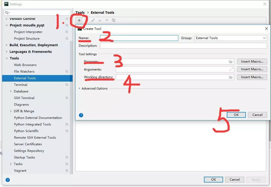Open help icon in Create Tool dialog

click(81, 115)
